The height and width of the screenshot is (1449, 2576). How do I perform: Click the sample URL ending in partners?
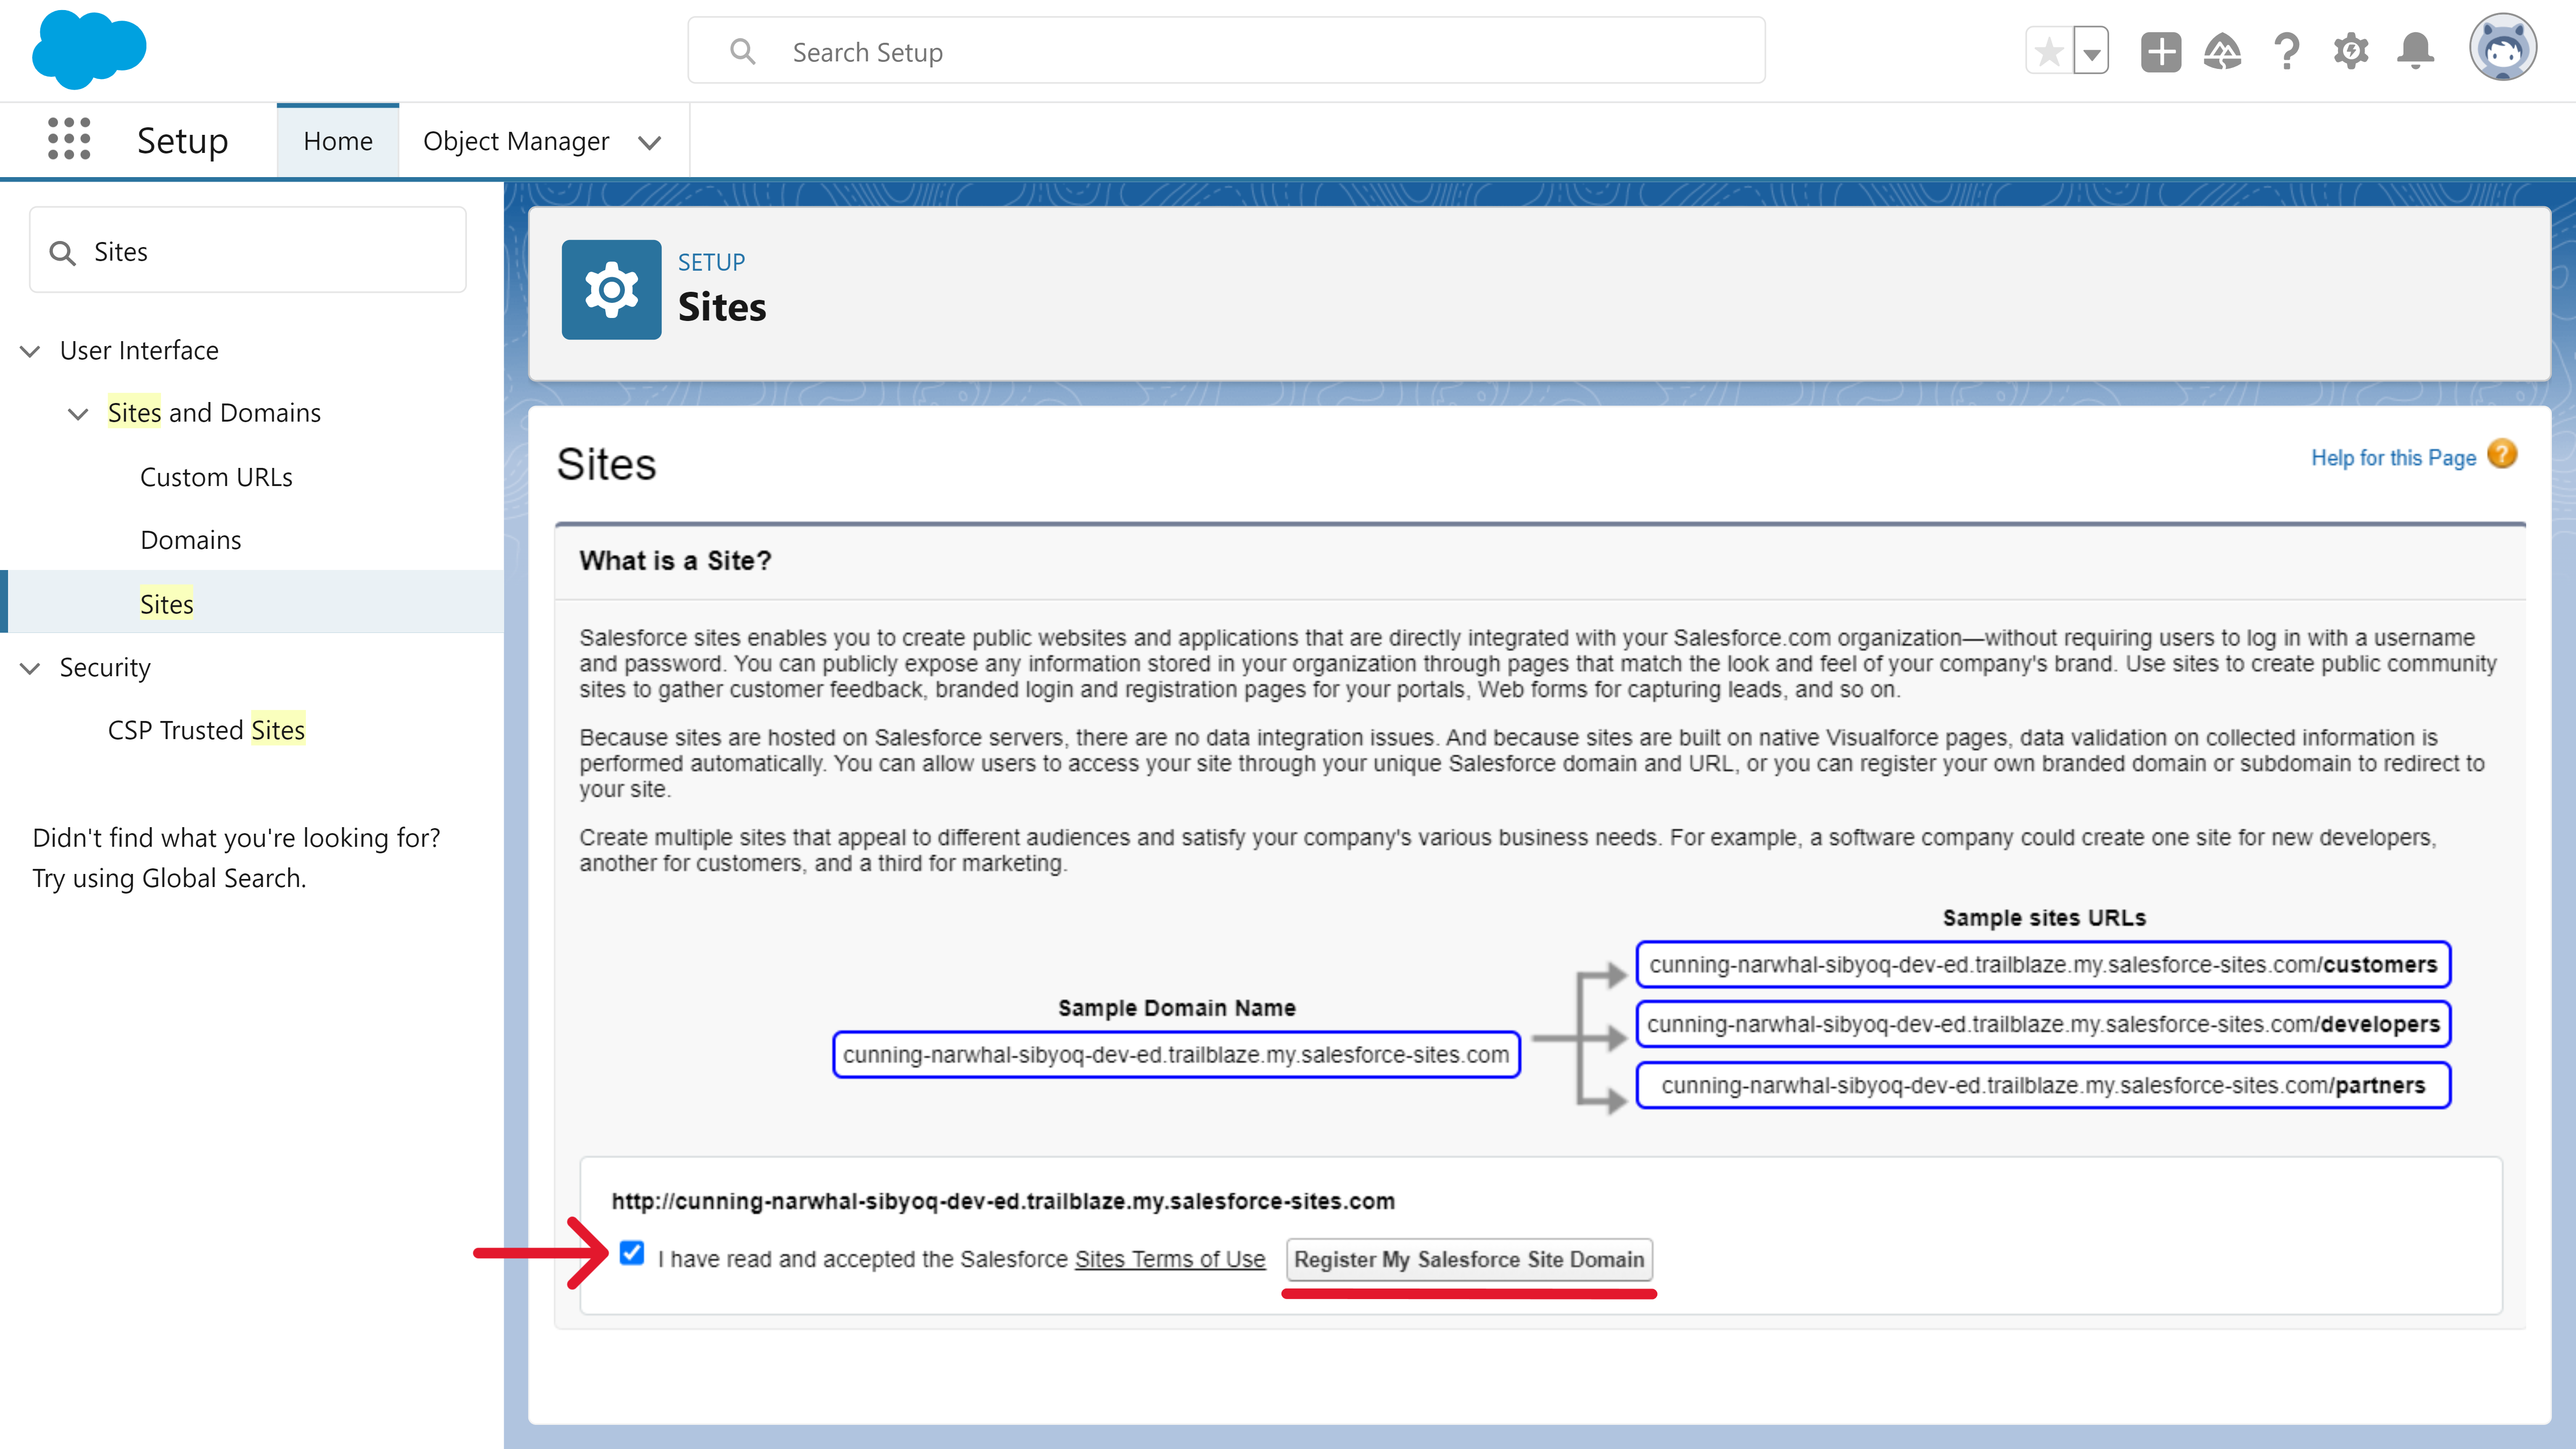pyautogui.click(x=2043, y=1085)
